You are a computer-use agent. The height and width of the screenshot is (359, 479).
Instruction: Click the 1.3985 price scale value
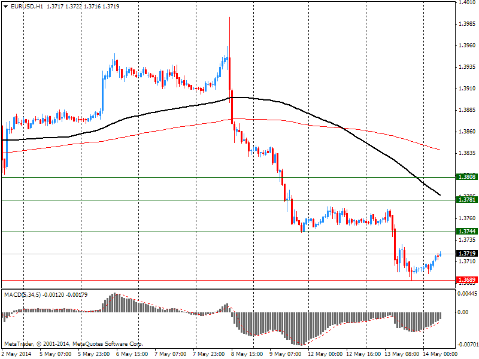pyautogui.click(x=468, y=24)
